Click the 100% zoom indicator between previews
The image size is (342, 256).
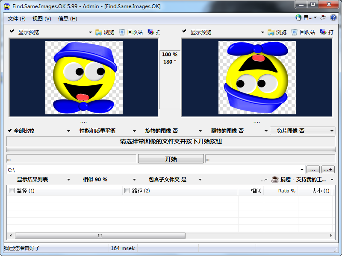click(x=169, y=54)
